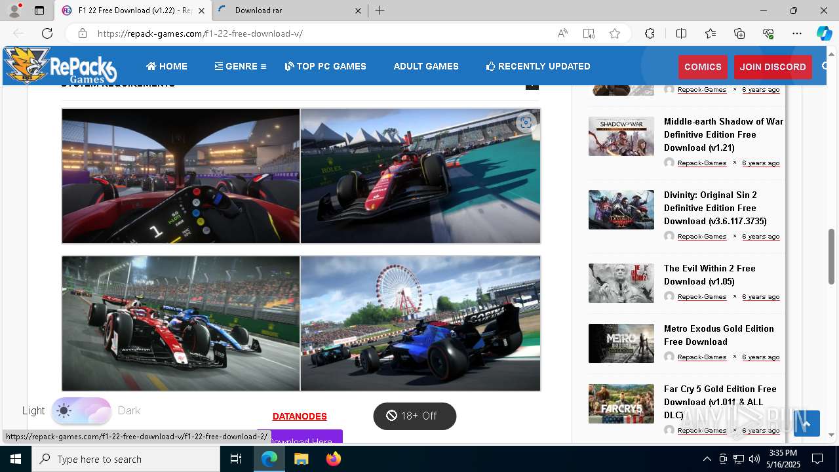Click the page vertical scrollbar thumb
839x472 pixels.
(832, 256)
